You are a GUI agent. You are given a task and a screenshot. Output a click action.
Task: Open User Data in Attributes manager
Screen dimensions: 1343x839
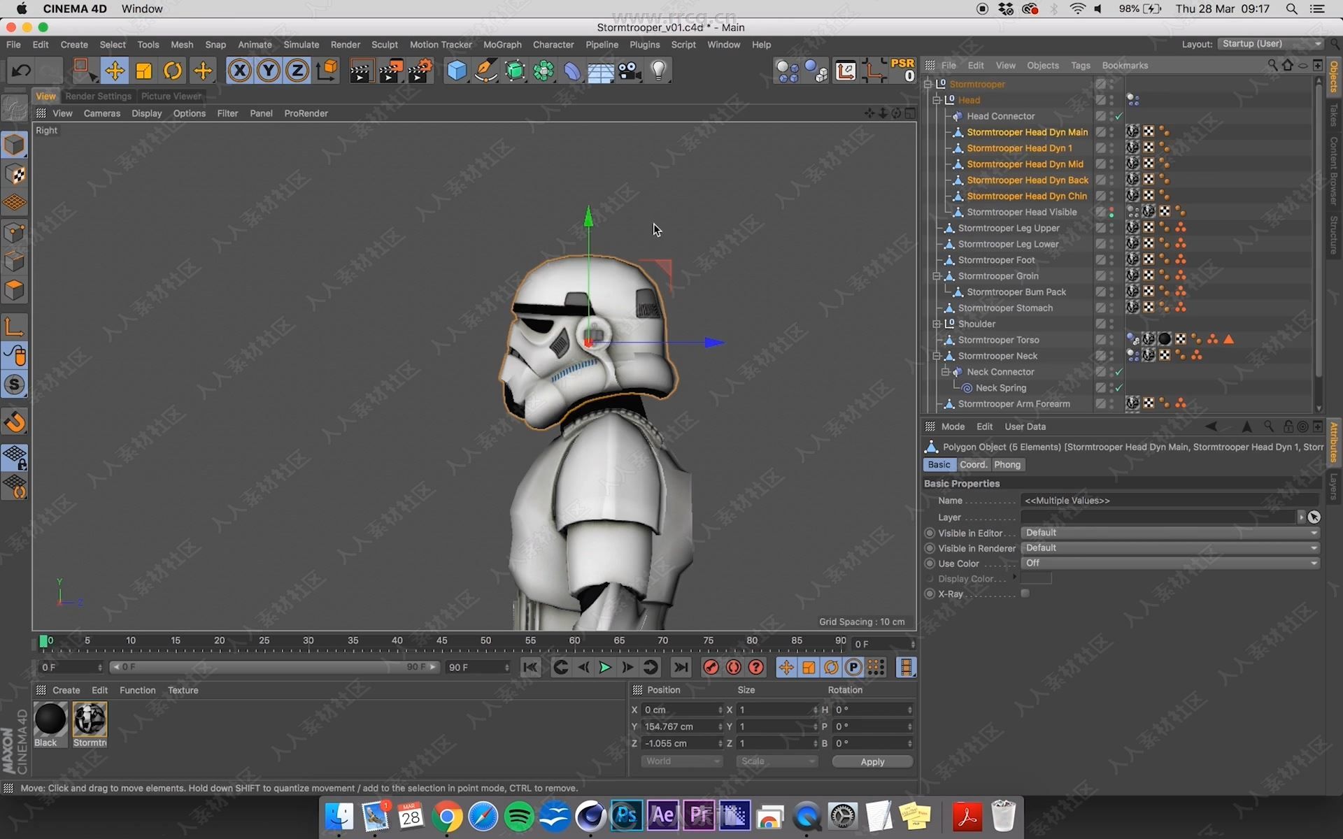pyautogui.click(x=1025, y=426)
